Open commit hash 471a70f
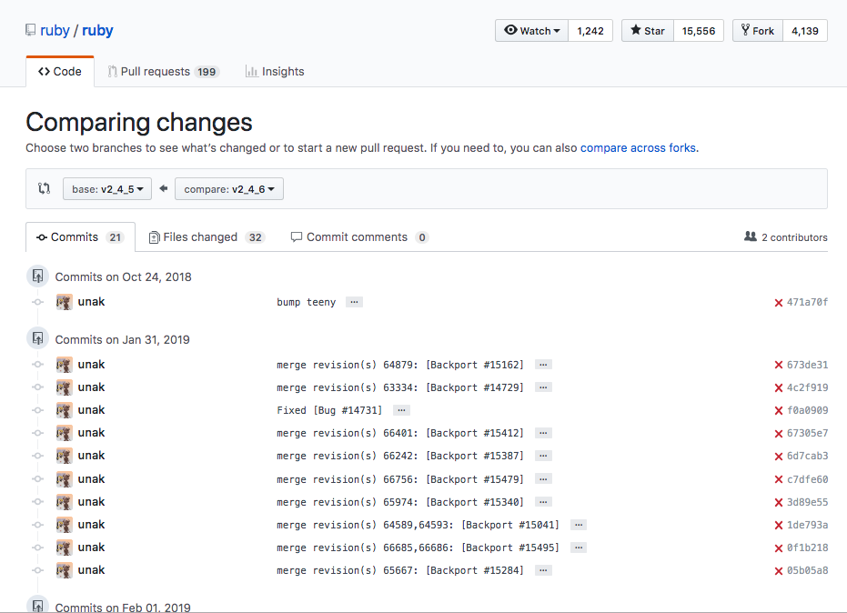 pos(807,303)
